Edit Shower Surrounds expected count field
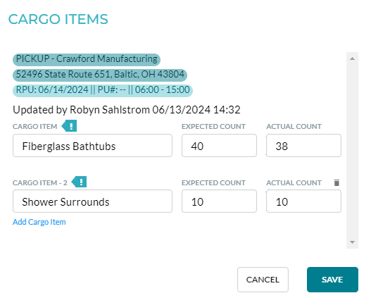This screenshot has height=305, width=371. tap(219, 201)
